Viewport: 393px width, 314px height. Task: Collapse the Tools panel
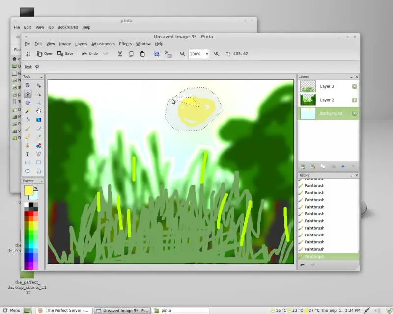(x=41, y=77)
